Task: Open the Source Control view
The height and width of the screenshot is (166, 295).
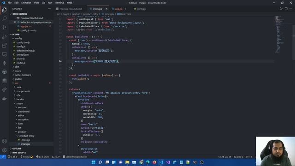Action: pyautogui.click(x=4, y=28)
